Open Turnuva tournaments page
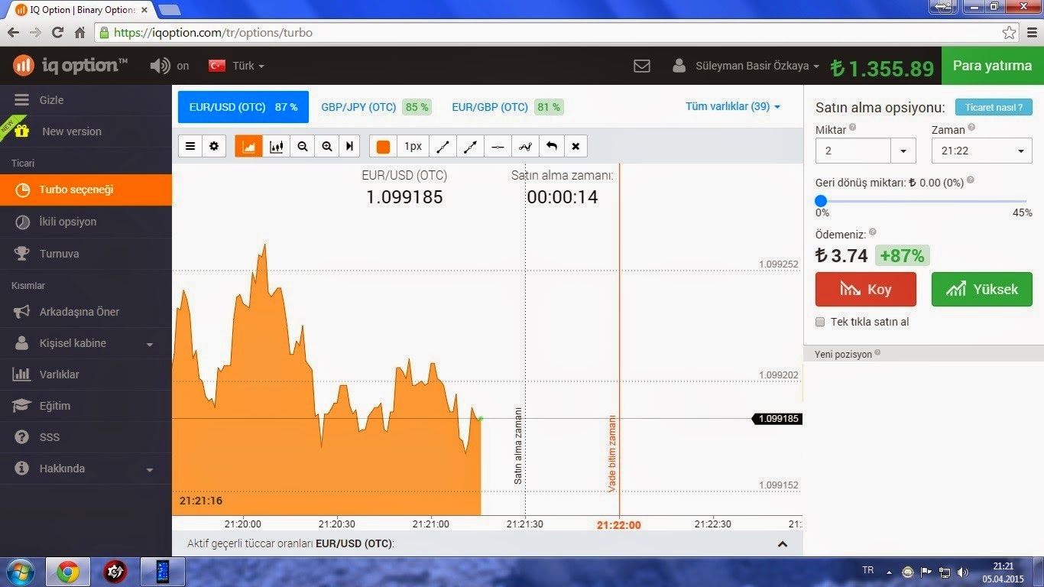The width and height of the screenshot is (1044, 587). (x=86, y=254)
